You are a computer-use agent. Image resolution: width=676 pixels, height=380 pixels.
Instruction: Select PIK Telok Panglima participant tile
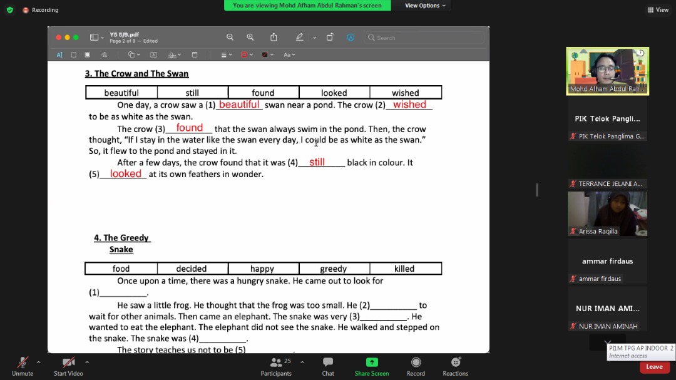coord(607,119)
